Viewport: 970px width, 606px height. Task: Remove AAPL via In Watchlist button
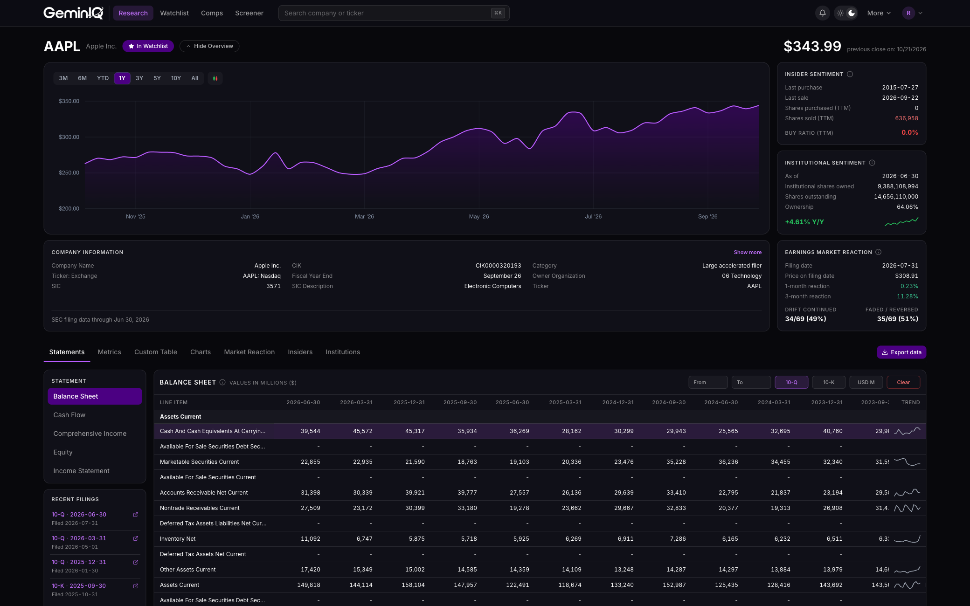coord(148,46)
